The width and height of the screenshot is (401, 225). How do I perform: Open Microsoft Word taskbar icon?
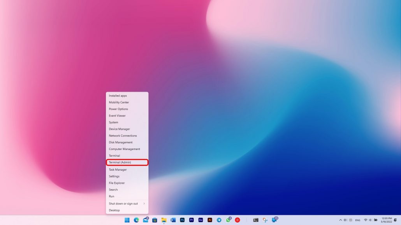pos(173,220)
